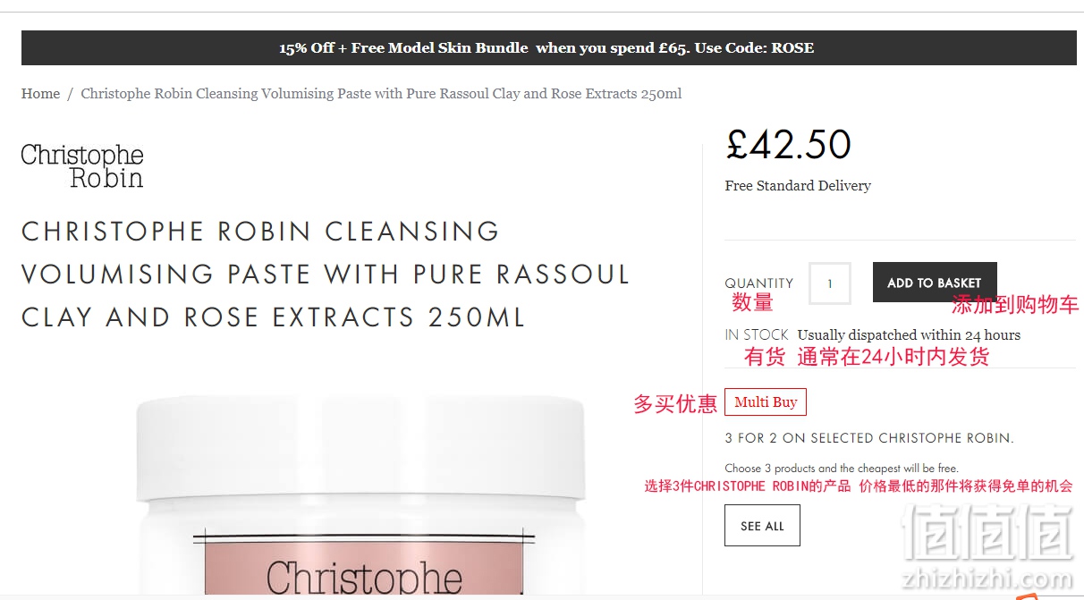Focus the quantity input box
This screenshot has width=1084, height=600.
[830, 283]
